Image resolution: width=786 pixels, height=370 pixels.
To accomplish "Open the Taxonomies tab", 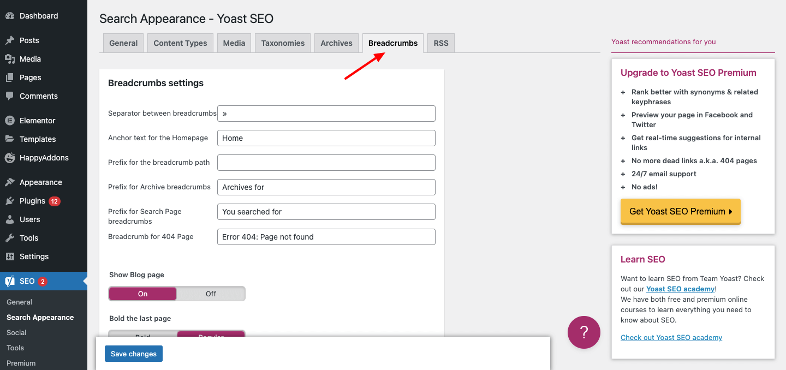I will pos(283,43).
